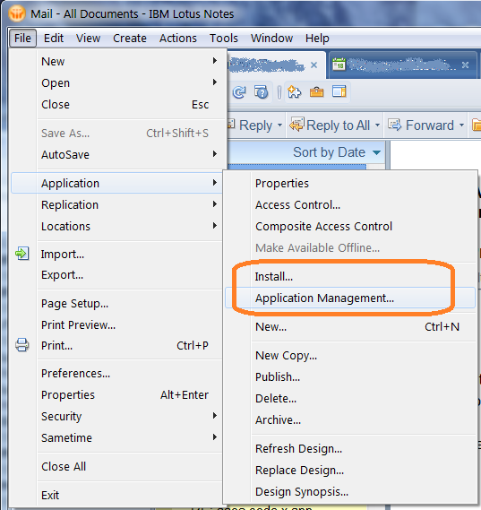Screen dimensions: 481x510
Task: Select Archive... submenu item
Action: coord(350,419)
